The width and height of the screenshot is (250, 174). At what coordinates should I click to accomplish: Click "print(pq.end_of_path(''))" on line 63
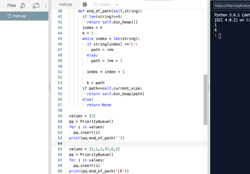coord(96,138)
